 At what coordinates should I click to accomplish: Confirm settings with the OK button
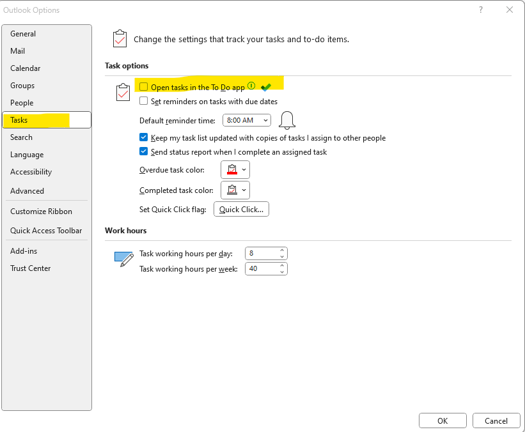pos(443,420)
